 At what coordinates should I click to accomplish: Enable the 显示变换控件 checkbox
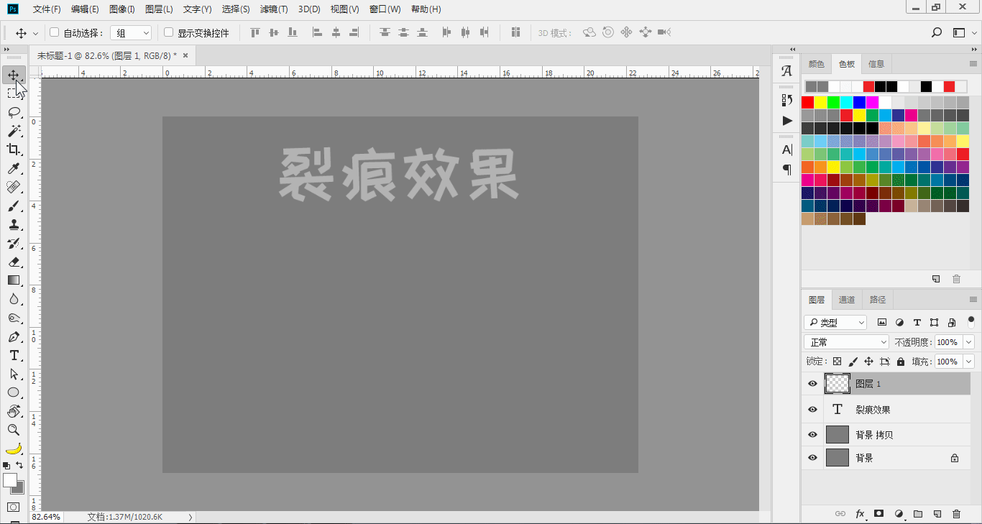[x=168, y=32]
